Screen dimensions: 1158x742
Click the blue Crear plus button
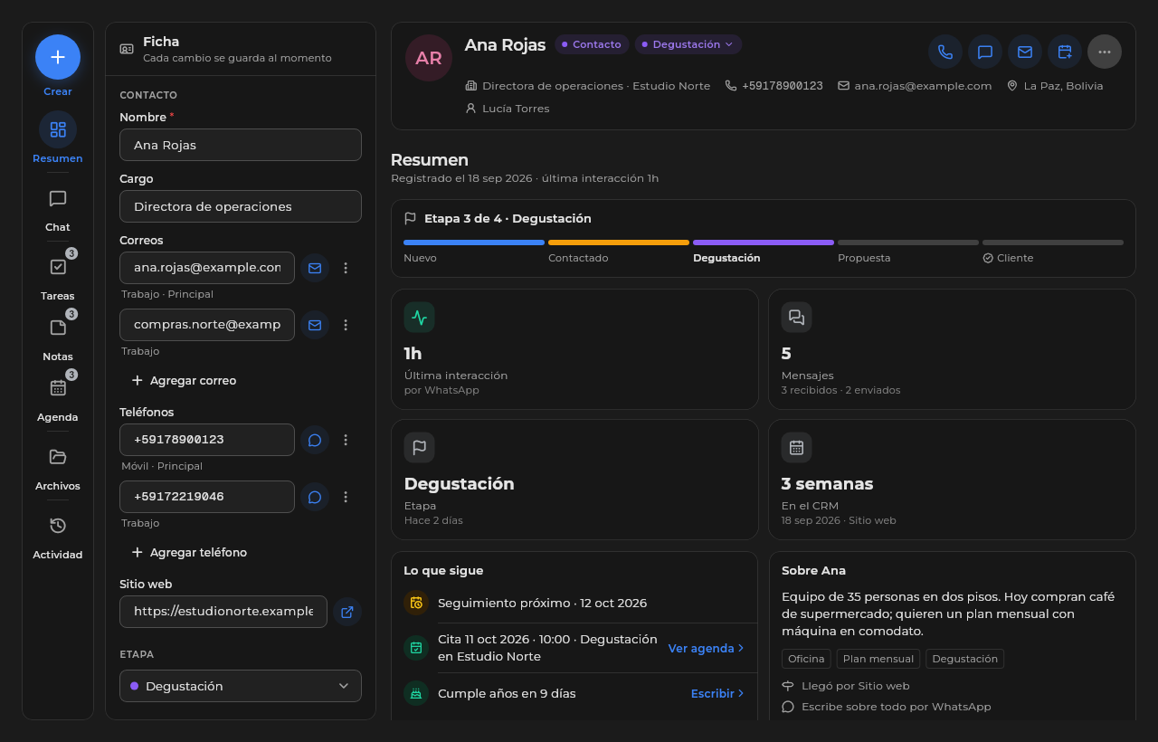pos(58,57)
